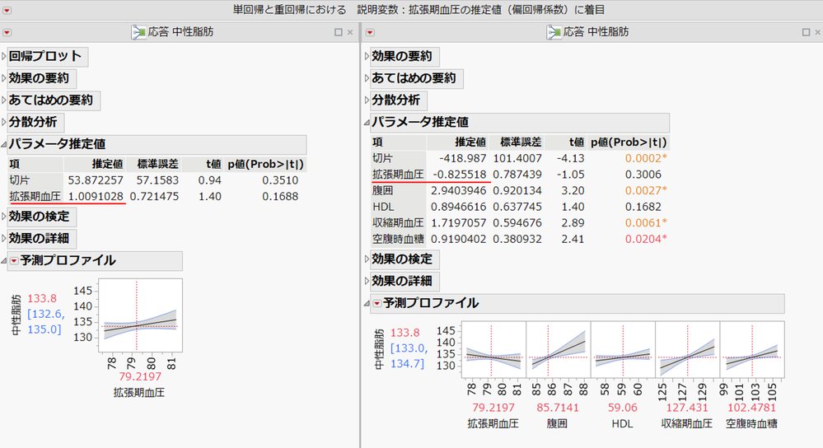The image size is (823, 448).
Task: Close the left 応答 中性脂肪 panel
Action: coord(350,32)
